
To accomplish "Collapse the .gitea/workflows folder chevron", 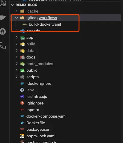I will click(x=16, y=18).
